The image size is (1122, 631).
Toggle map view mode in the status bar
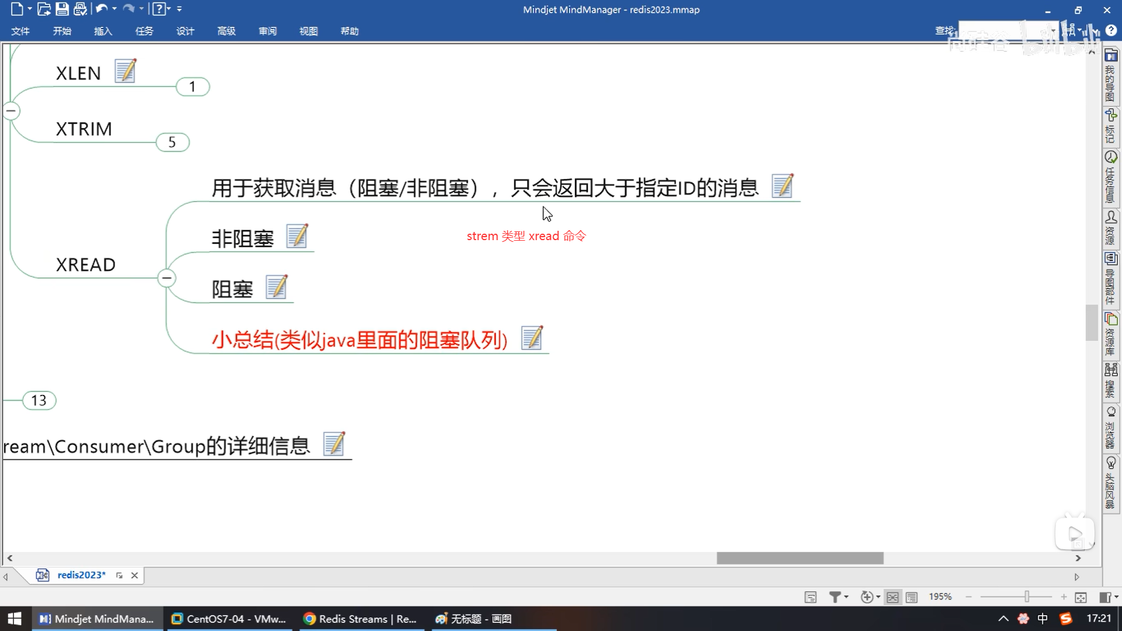coord(892,597)
